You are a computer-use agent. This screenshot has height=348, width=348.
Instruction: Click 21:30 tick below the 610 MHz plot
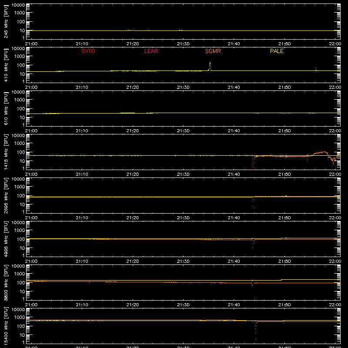pos(183,131)
